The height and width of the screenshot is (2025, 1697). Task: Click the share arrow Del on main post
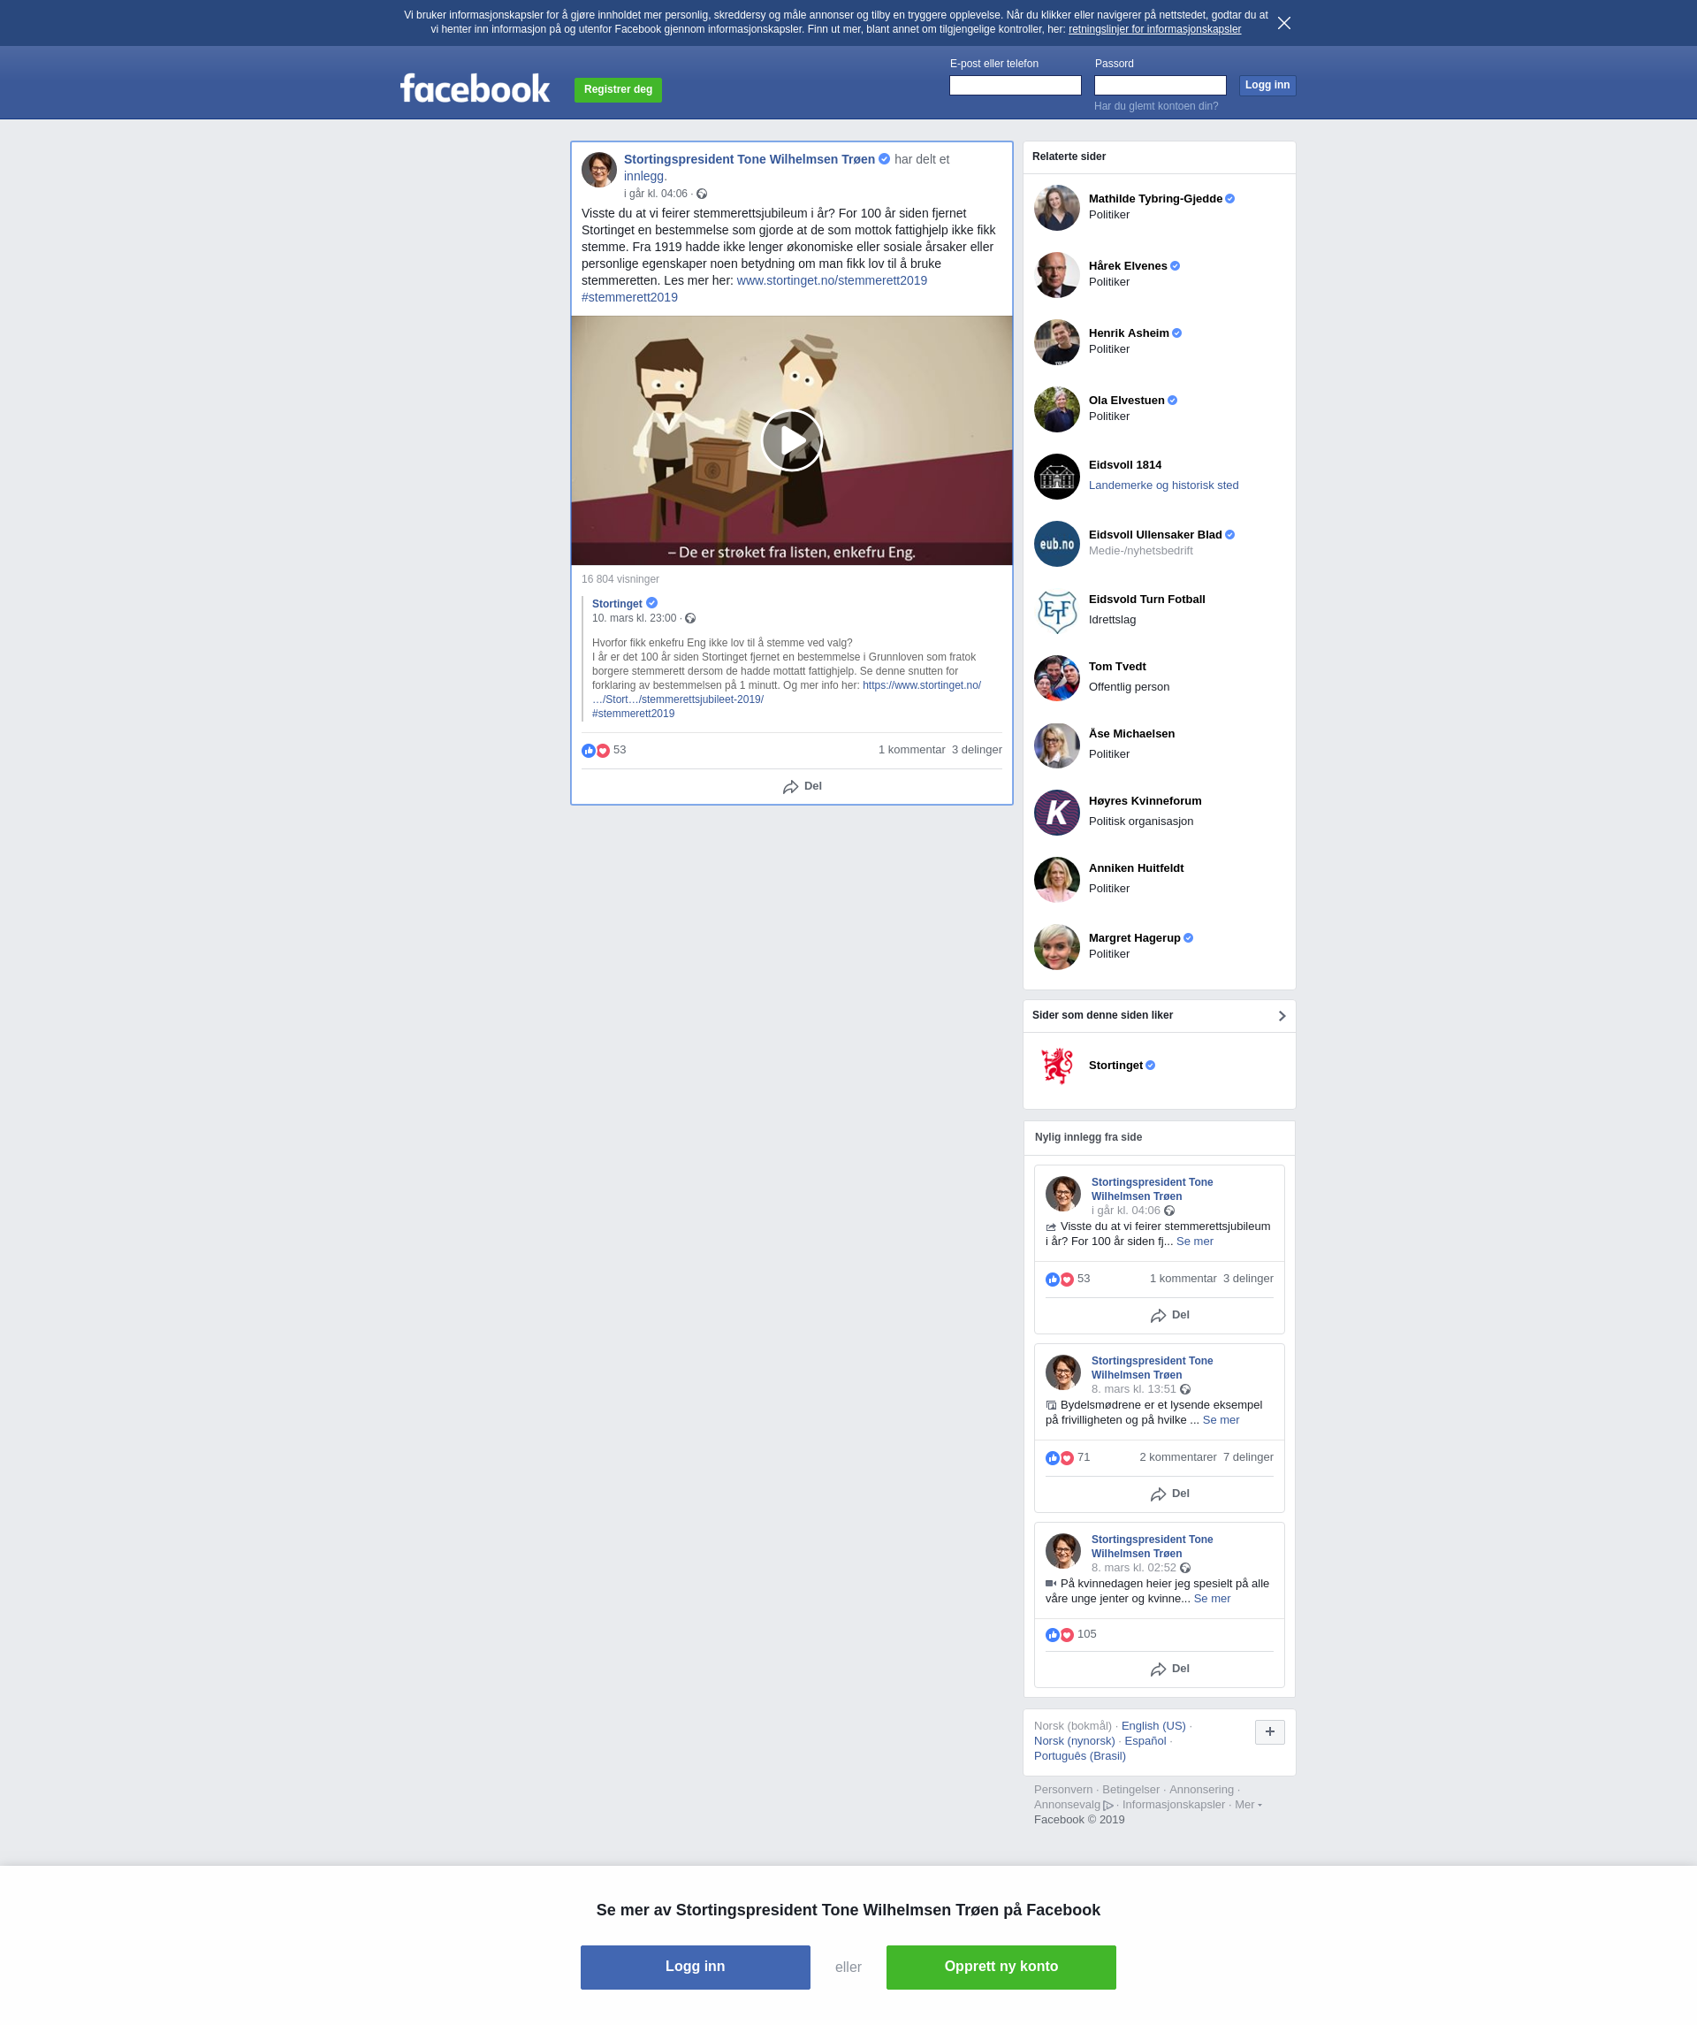pos(802,787)
